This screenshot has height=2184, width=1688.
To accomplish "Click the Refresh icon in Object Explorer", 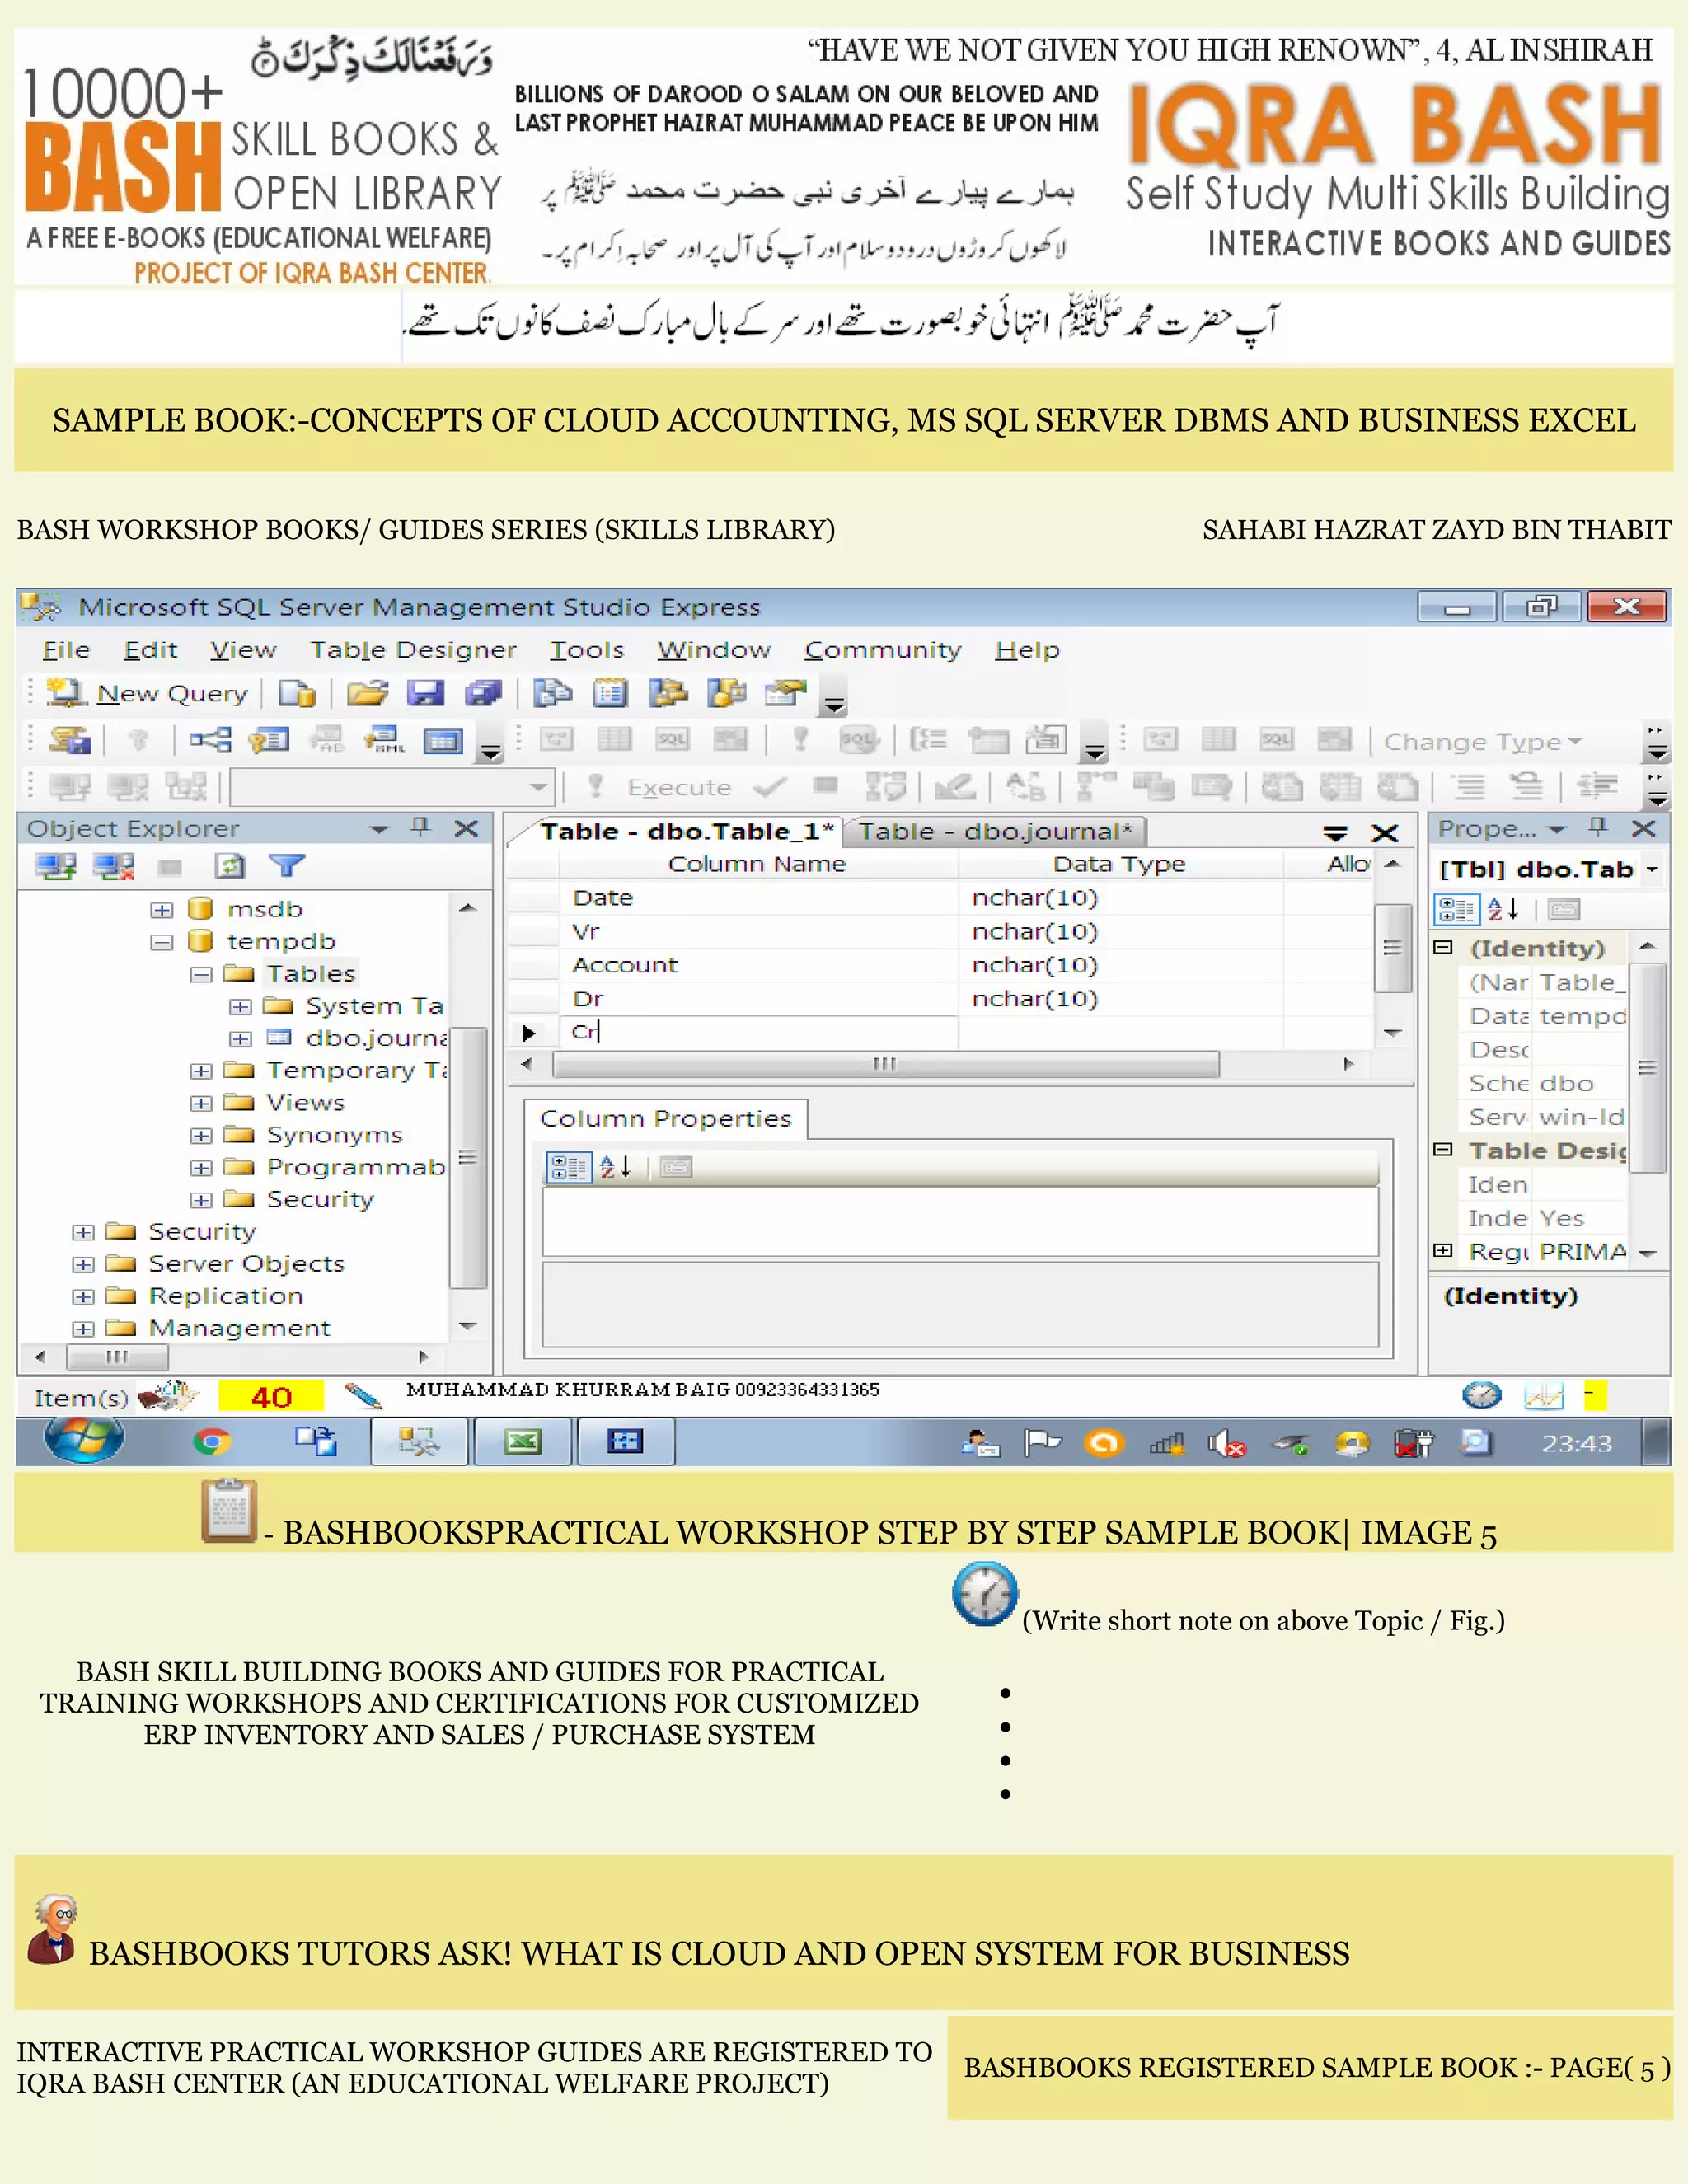I will (x=230, y=866).
